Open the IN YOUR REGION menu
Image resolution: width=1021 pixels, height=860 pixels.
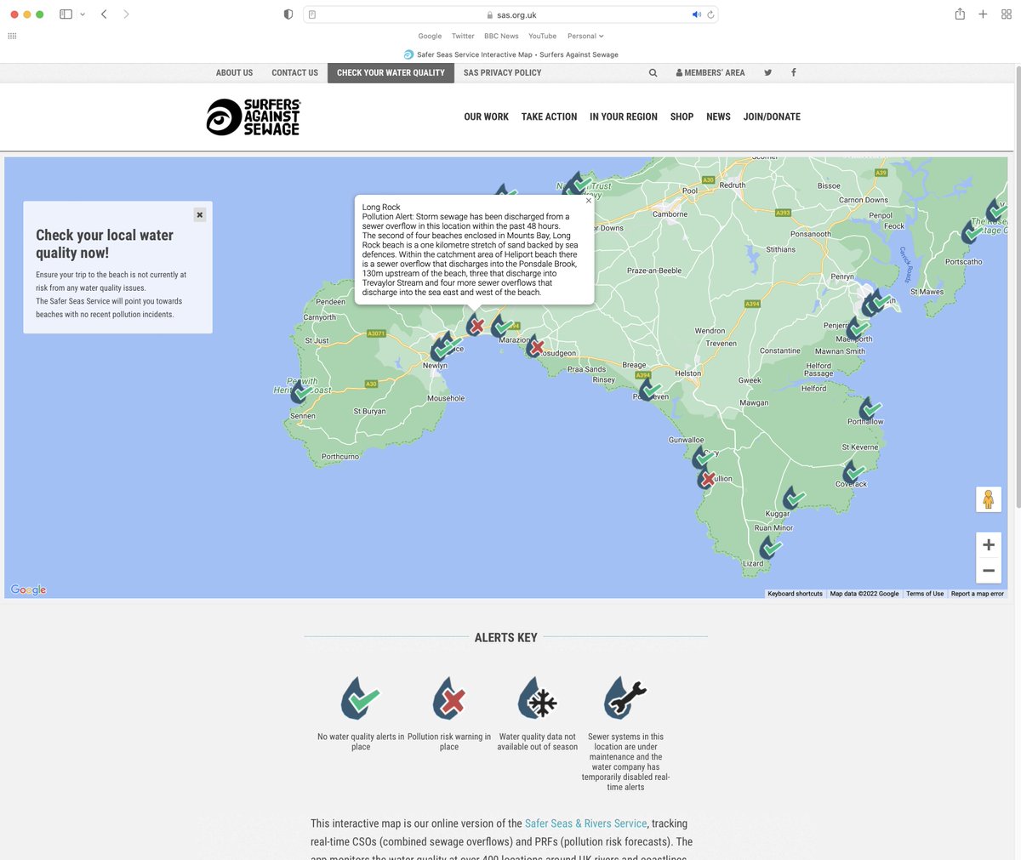(x=624, y=117)
